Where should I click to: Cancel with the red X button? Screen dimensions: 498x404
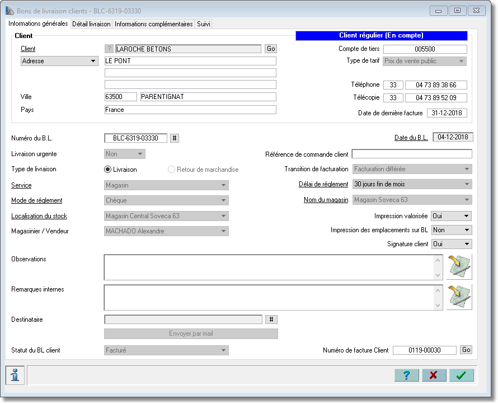point(434,375)
